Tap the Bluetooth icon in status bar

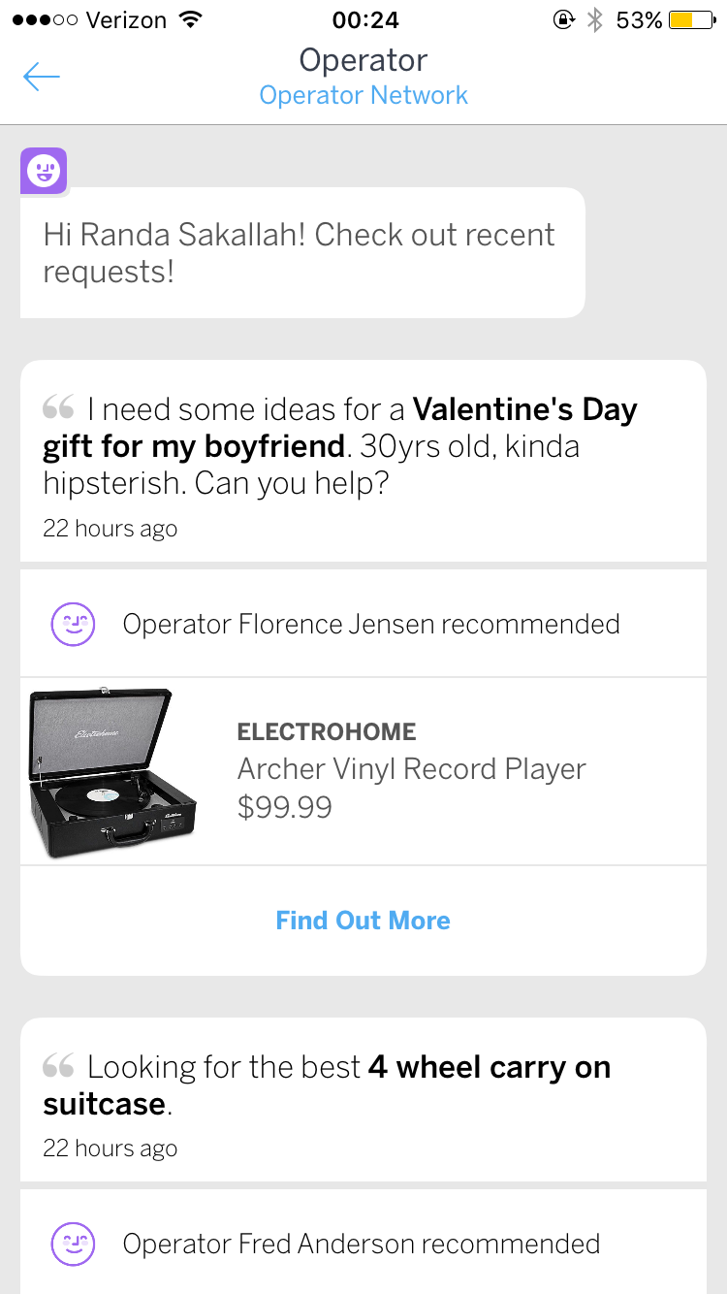pos(595,19)
